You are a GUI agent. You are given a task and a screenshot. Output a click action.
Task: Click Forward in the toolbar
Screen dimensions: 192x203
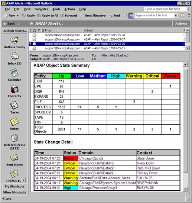click(x=69, y=16)
